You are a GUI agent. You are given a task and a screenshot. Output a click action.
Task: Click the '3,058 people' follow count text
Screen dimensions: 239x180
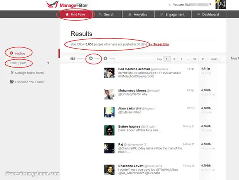94,44
